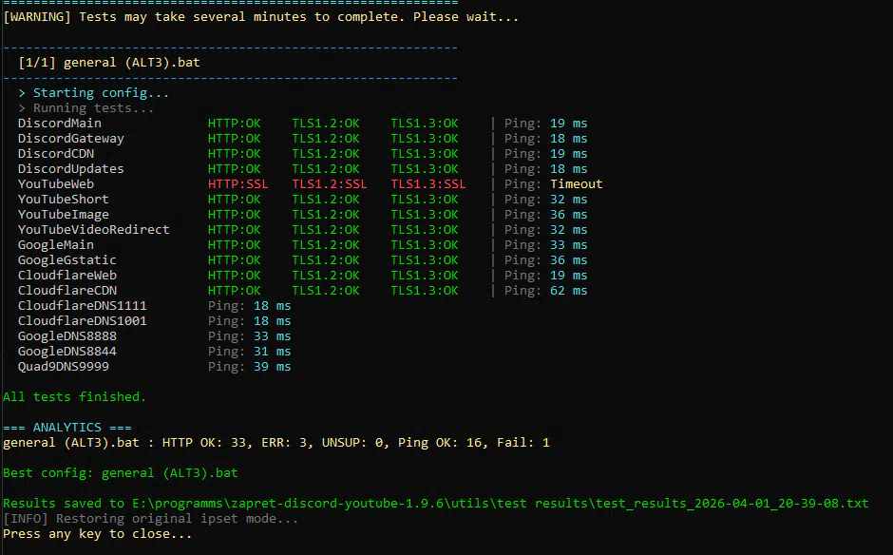Image resolution: width=893 pixels, height=555 pixels.
Task: Click the YouTubeWeb ping Timeout value
Action: point(576,184)
